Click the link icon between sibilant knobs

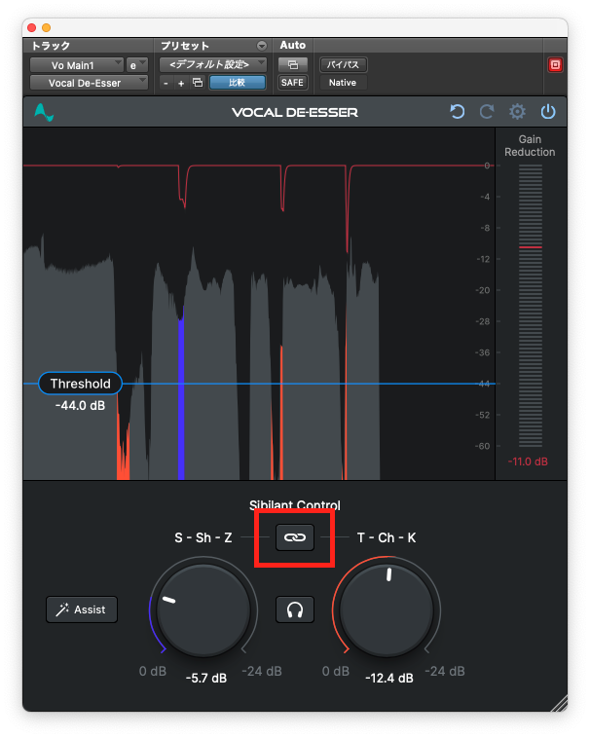coord(294,537)
